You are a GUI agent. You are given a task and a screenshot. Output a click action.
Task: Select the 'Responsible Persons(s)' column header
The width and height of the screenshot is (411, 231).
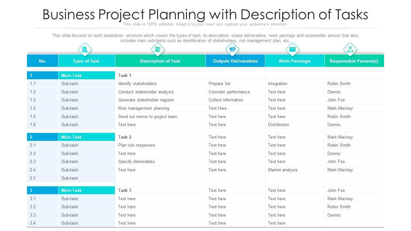pyautogui.click(x=354, y=61)
